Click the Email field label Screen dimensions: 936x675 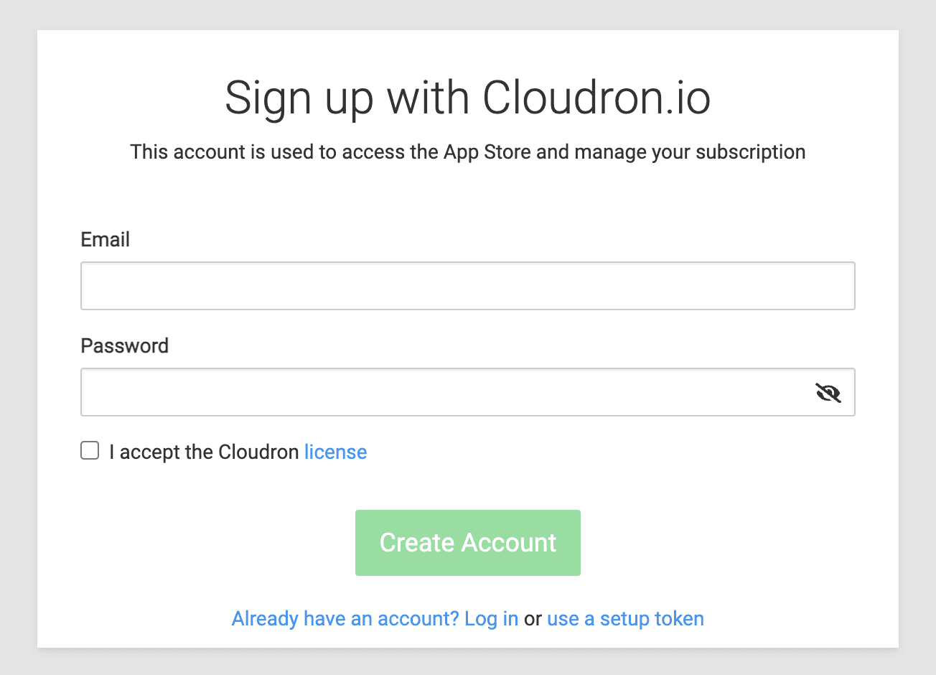coord(105,239)
